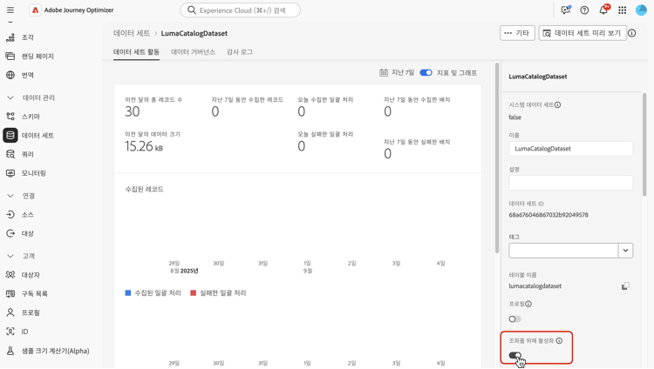Open 대상자 (Audiences) in the sidebar
The width and height of the screenshot is (654, 369).
pyautogui.click(x=31, y=275)
